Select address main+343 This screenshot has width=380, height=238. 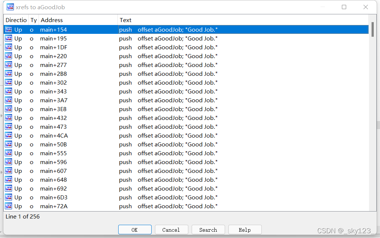coord(53,91)
